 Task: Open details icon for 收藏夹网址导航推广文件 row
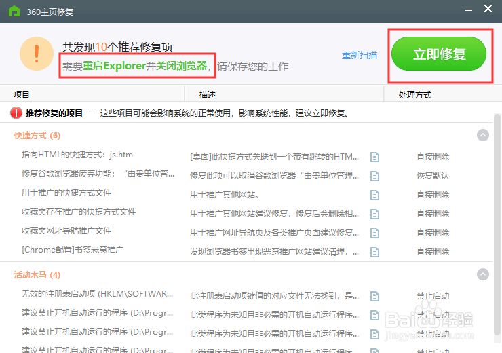374,233
